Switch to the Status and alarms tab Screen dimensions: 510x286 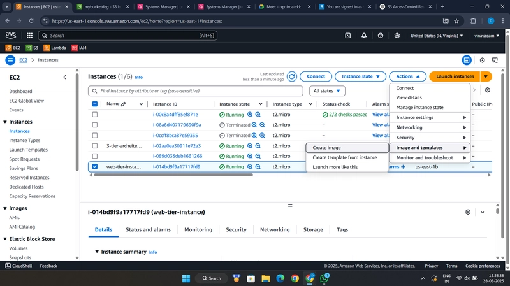(x=148, y=229)
